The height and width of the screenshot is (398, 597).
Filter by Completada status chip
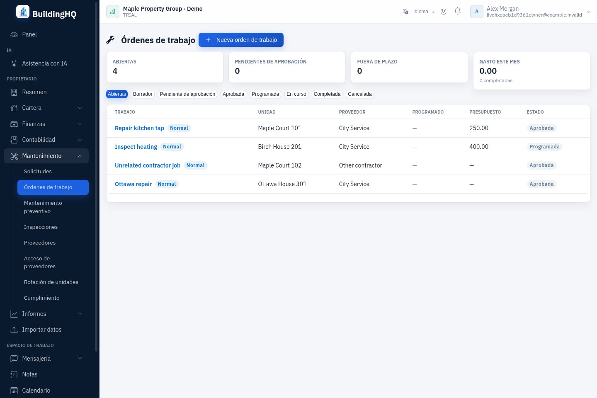[x=327, y=94]
